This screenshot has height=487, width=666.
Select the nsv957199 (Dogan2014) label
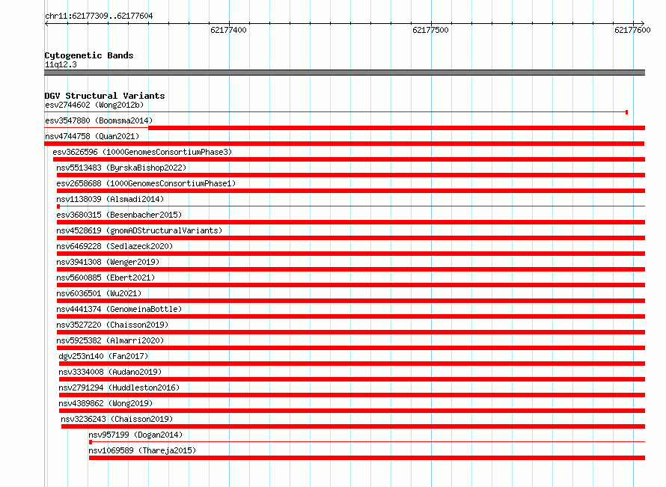[135, 435]
